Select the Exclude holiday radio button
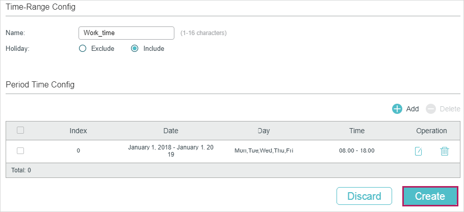The width and height of the screenshot is (464, 212). click(x=83, y=49)
